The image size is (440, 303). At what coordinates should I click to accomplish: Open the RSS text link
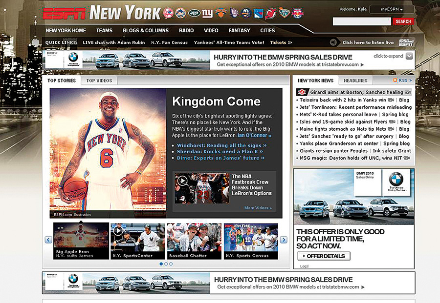[405, 81]
